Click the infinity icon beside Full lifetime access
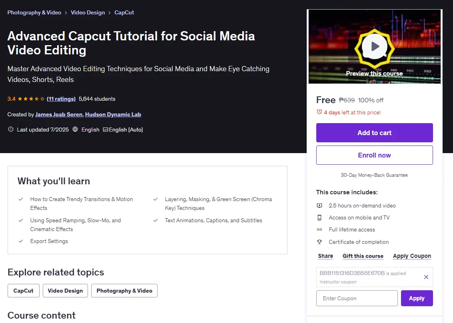 319,230
